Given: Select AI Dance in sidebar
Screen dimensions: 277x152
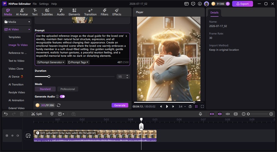Looking at the screenshot, I should 16,77.
